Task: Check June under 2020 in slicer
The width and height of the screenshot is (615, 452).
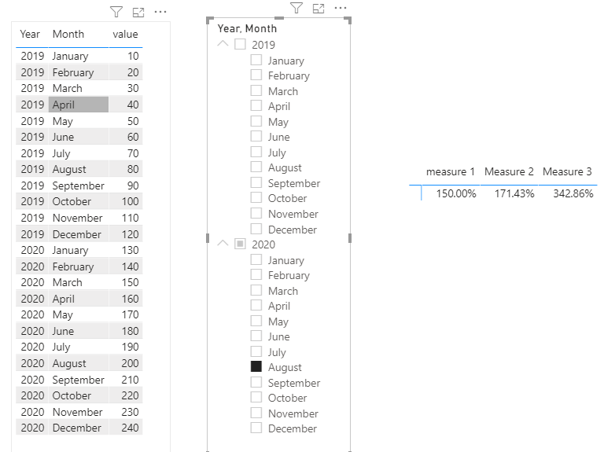Action: [256, 336]
